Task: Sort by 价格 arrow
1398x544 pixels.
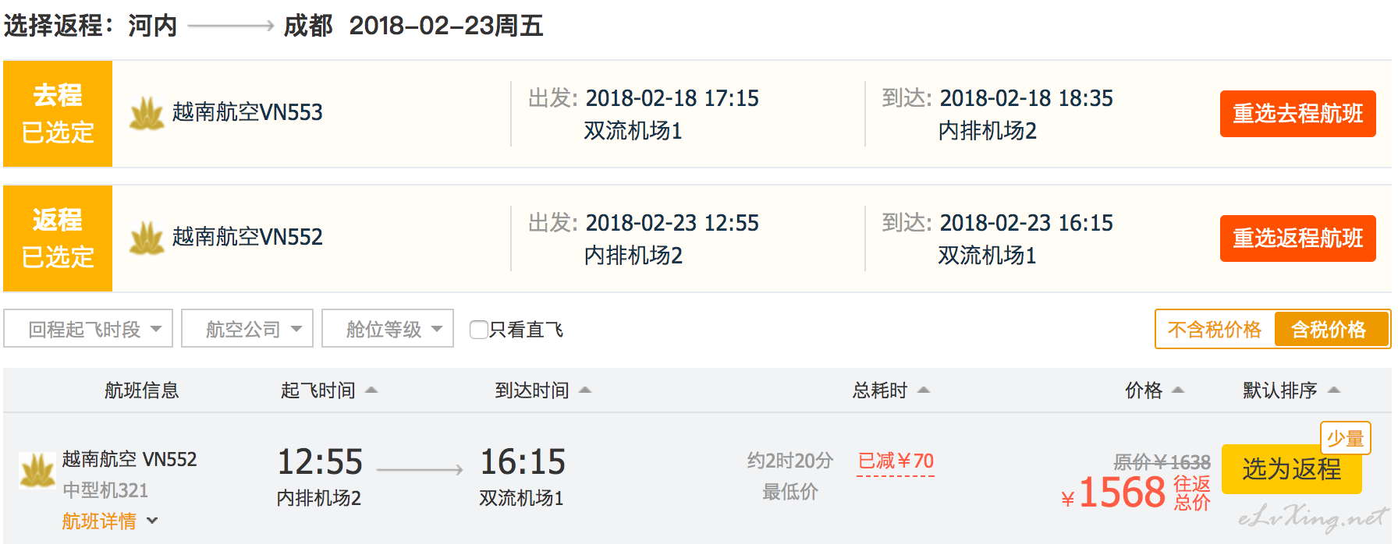Action: click(1178, 390)
